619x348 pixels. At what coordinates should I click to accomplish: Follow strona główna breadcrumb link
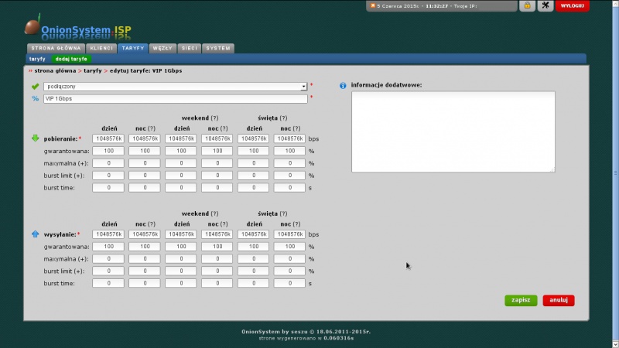[x=55, y=70]
